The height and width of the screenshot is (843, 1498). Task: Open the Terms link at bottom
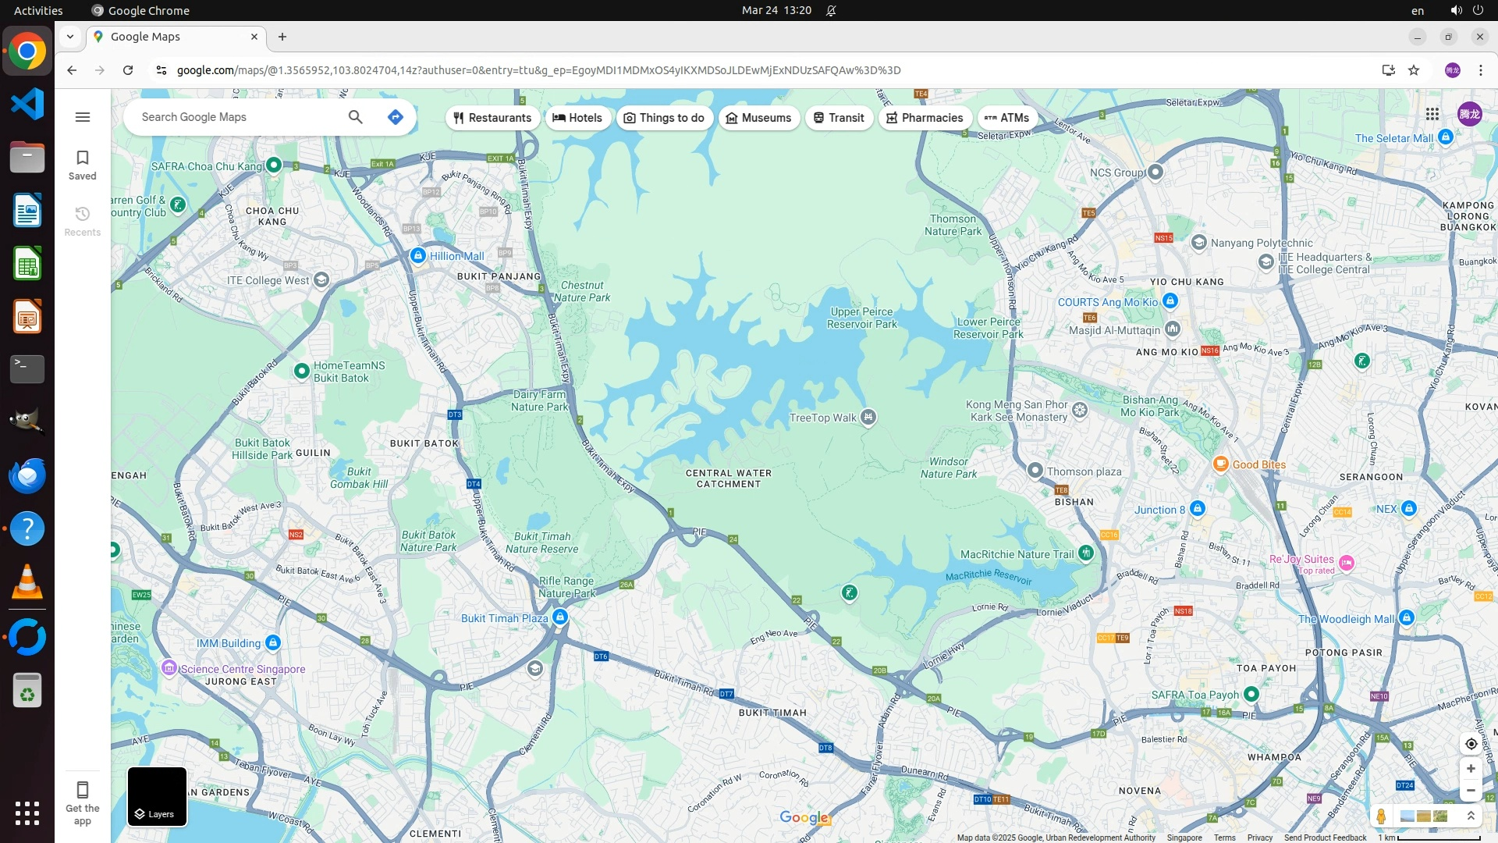click(1224, 838)
